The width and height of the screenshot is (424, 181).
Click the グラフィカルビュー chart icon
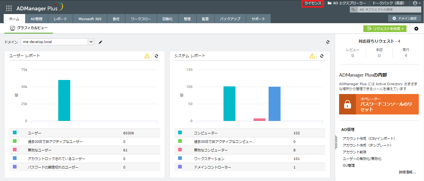point(13,28)
